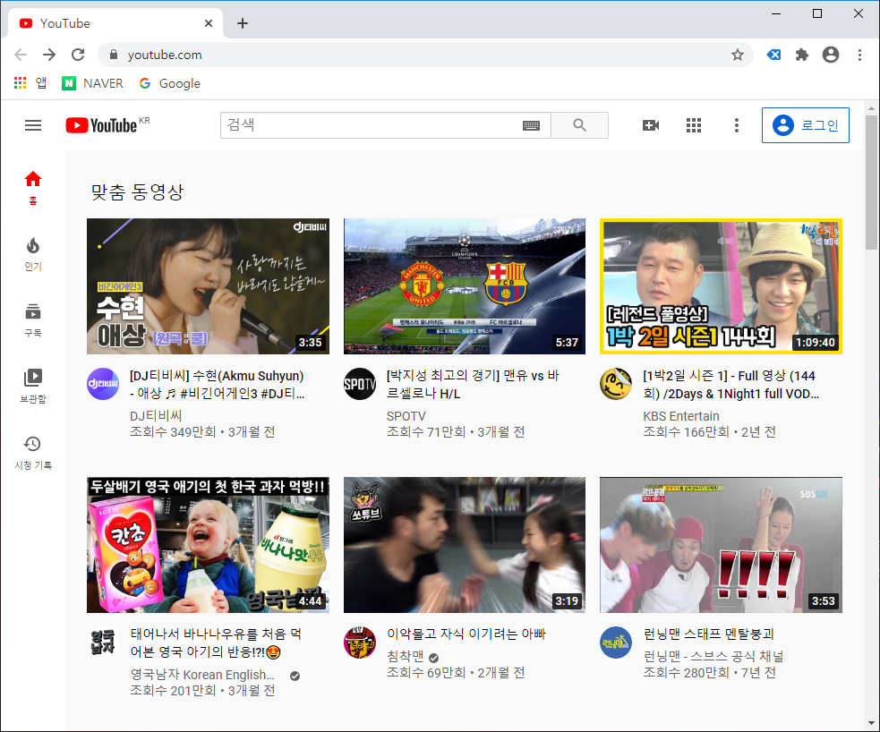Open the 런닝맨 channel avatar
This screenshot has width=880, height=732.
pyautogui.click(x=616, y=643)
